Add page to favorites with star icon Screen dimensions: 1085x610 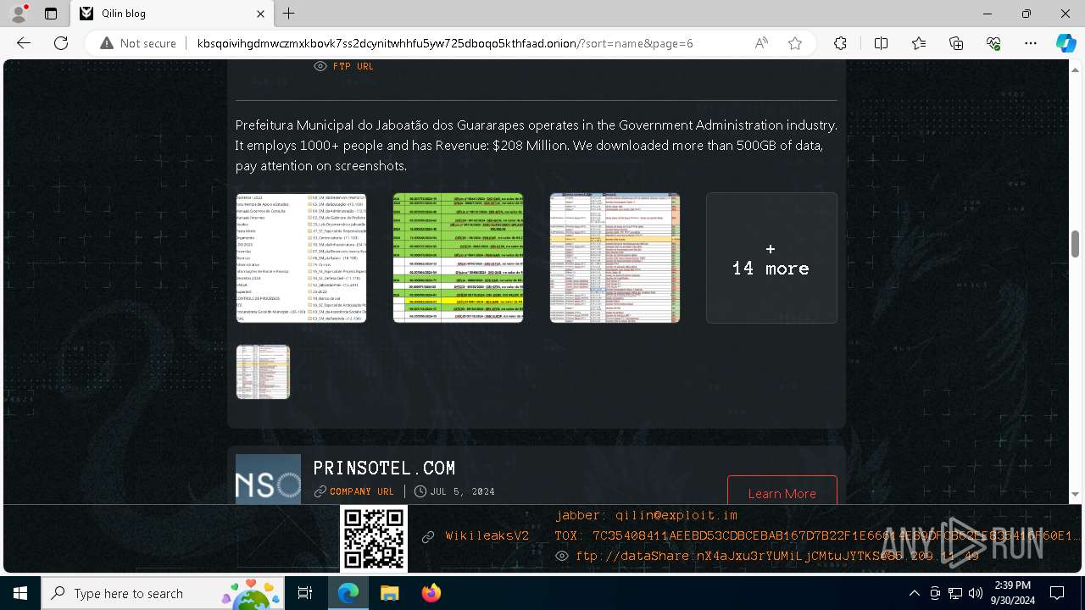(x=795, y=43)
